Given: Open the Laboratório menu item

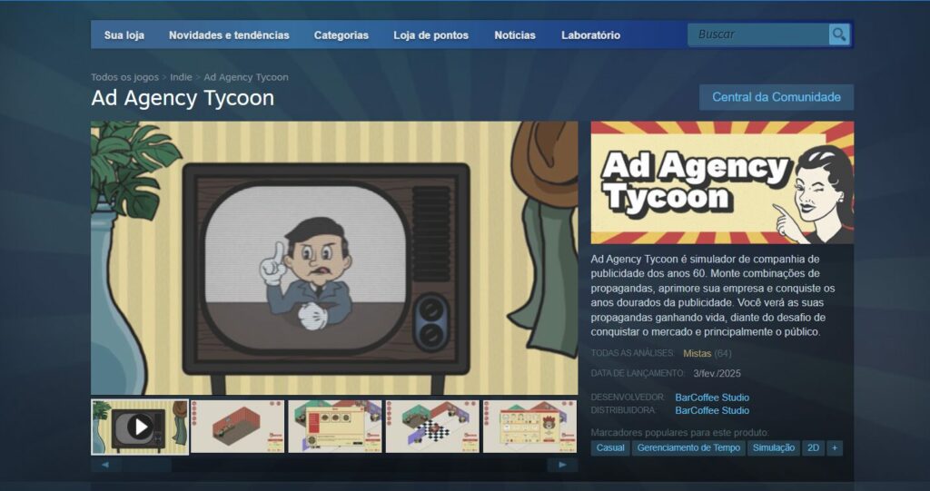Looking at the screenshot, I should coord(590,35).
